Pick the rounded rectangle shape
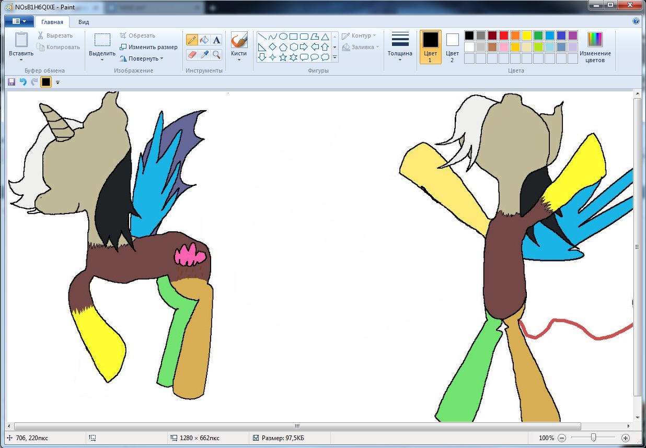 pyautogui.click(x=304, y=37)
